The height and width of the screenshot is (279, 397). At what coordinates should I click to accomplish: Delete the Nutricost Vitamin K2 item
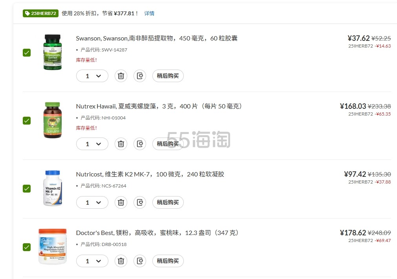tap(121, 202)
